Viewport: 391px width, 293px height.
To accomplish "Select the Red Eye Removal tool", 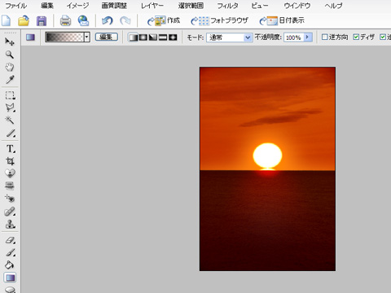I will (10, 199).
